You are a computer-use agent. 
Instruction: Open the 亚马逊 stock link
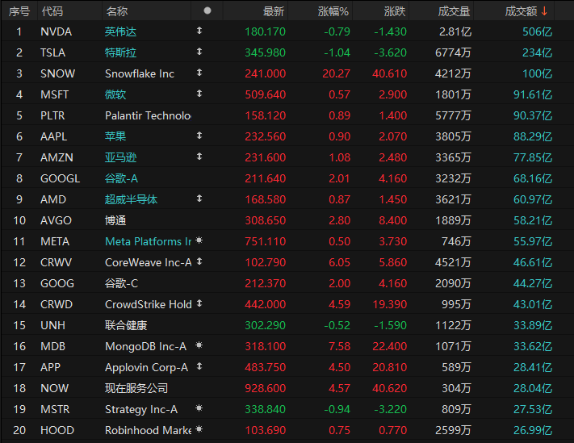click(x=120, y=157)
